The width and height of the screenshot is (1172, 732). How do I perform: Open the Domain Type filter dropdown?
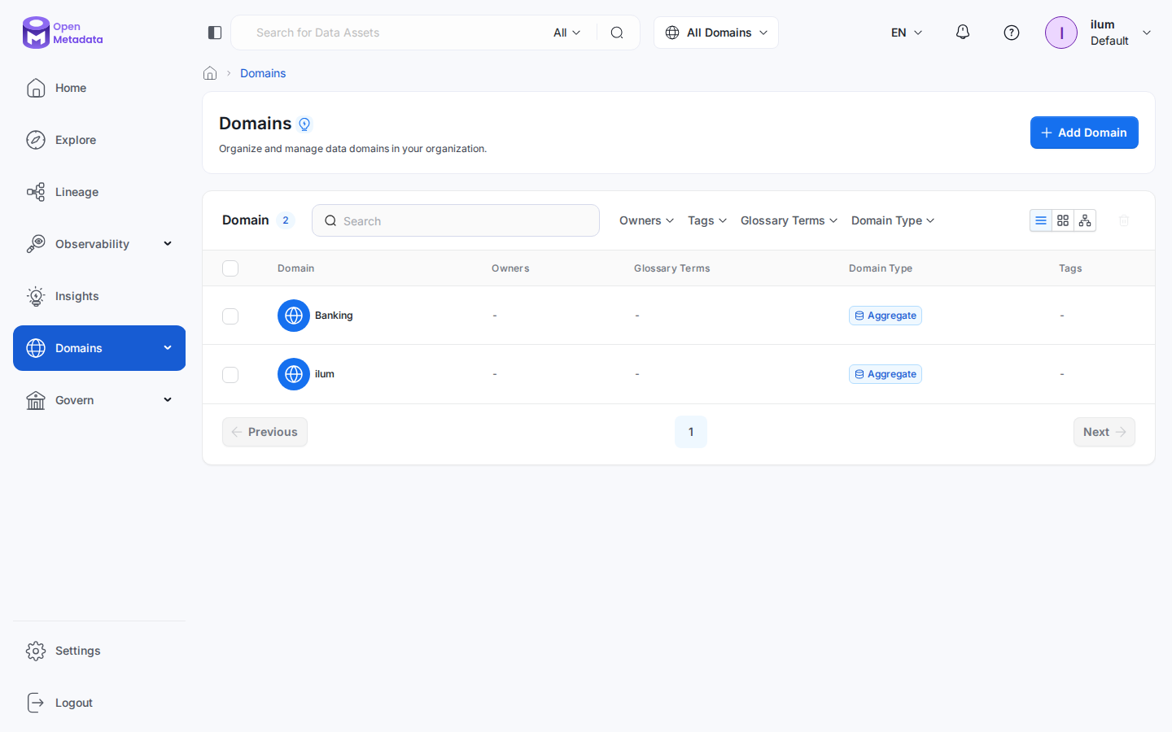pos(893,220)
